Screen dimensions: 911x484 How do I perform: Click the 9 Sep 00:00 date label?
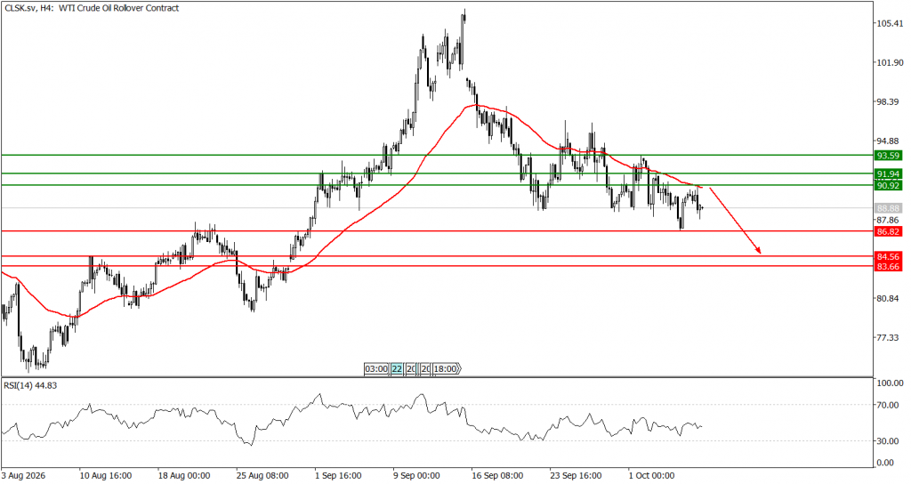pos(416,475)
